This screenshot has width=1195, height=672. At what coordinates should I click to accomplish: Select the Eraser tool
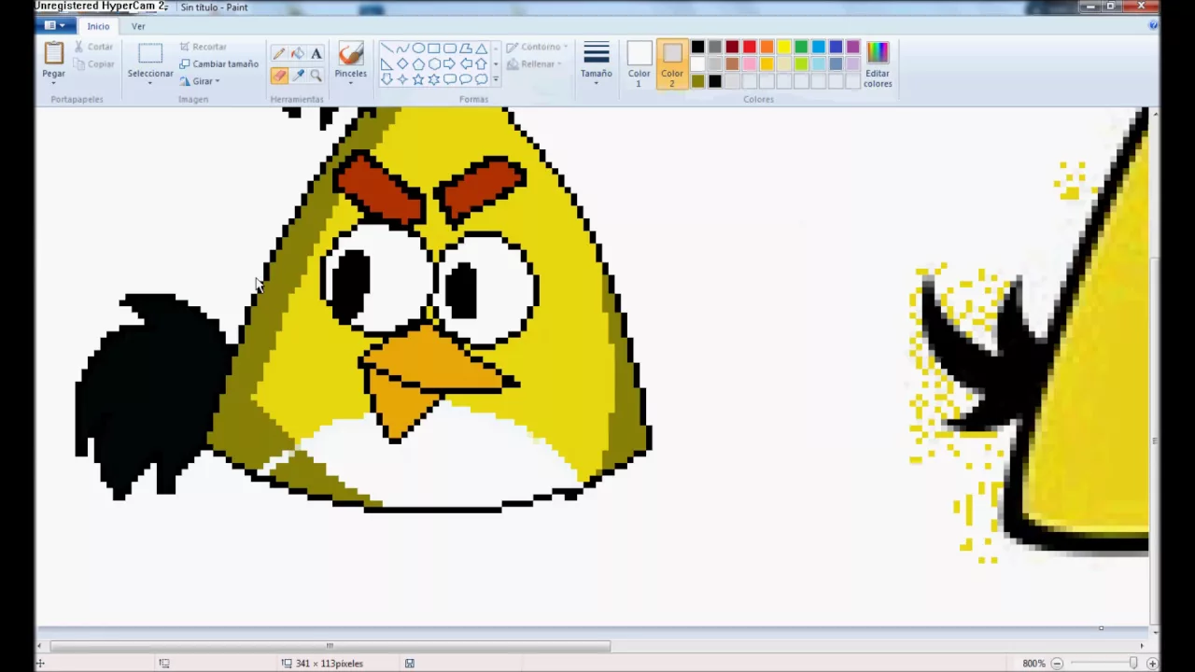(x=278, y=76)
